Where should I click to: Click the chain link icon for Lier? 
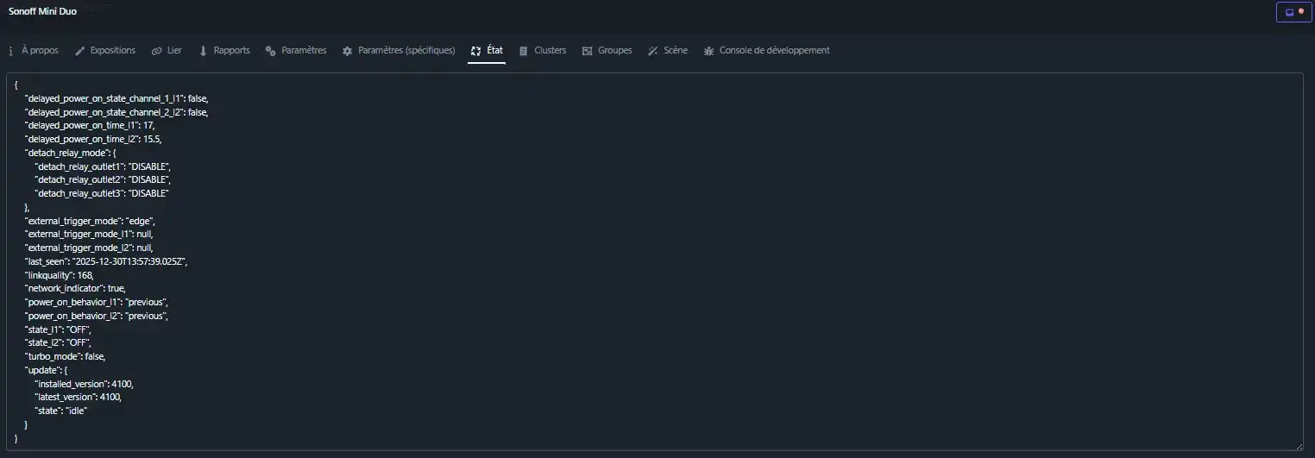tap(156, 51)
